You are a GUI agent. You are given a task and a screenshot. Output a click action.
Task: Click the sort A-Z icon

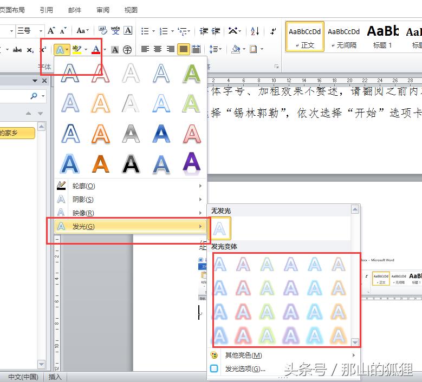tap(255, 31)
